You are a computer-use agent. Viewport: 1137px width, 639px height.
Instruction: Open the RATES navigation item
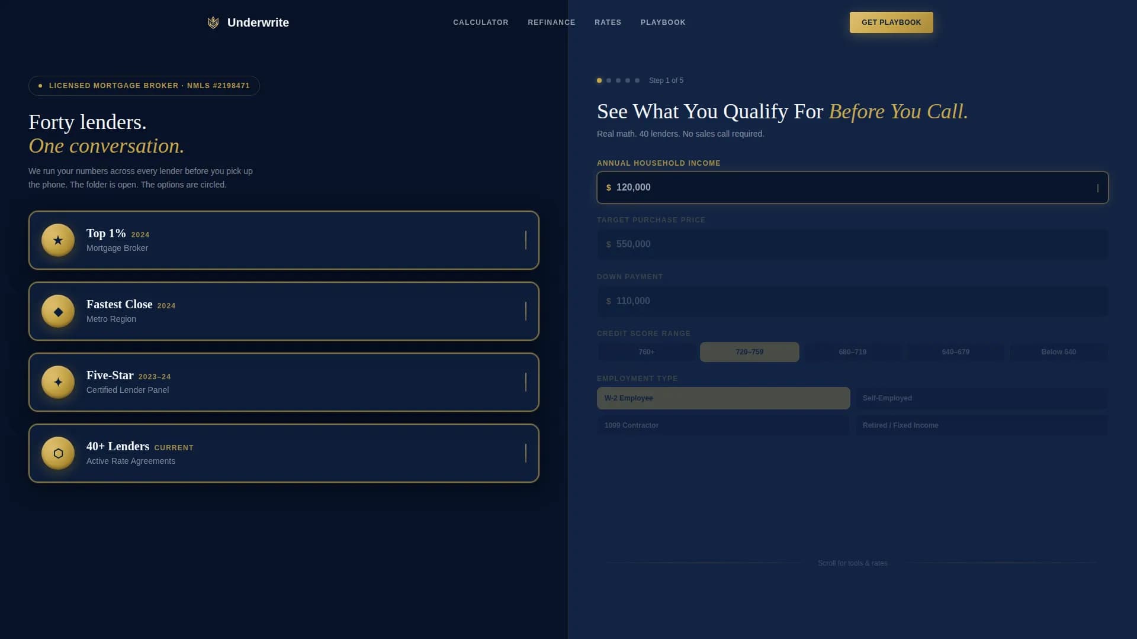coord(608,22)
